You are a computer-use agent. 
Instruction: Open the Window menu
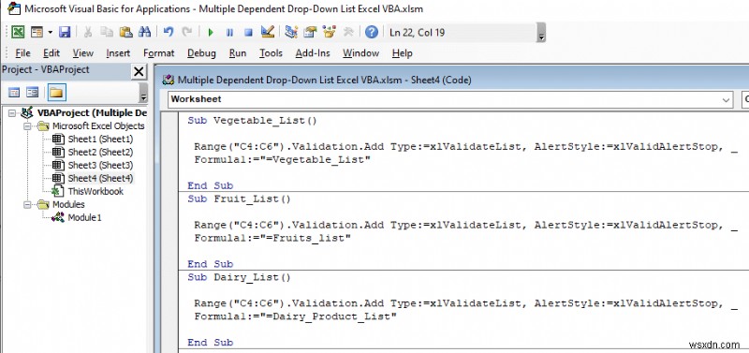(361, 53)
